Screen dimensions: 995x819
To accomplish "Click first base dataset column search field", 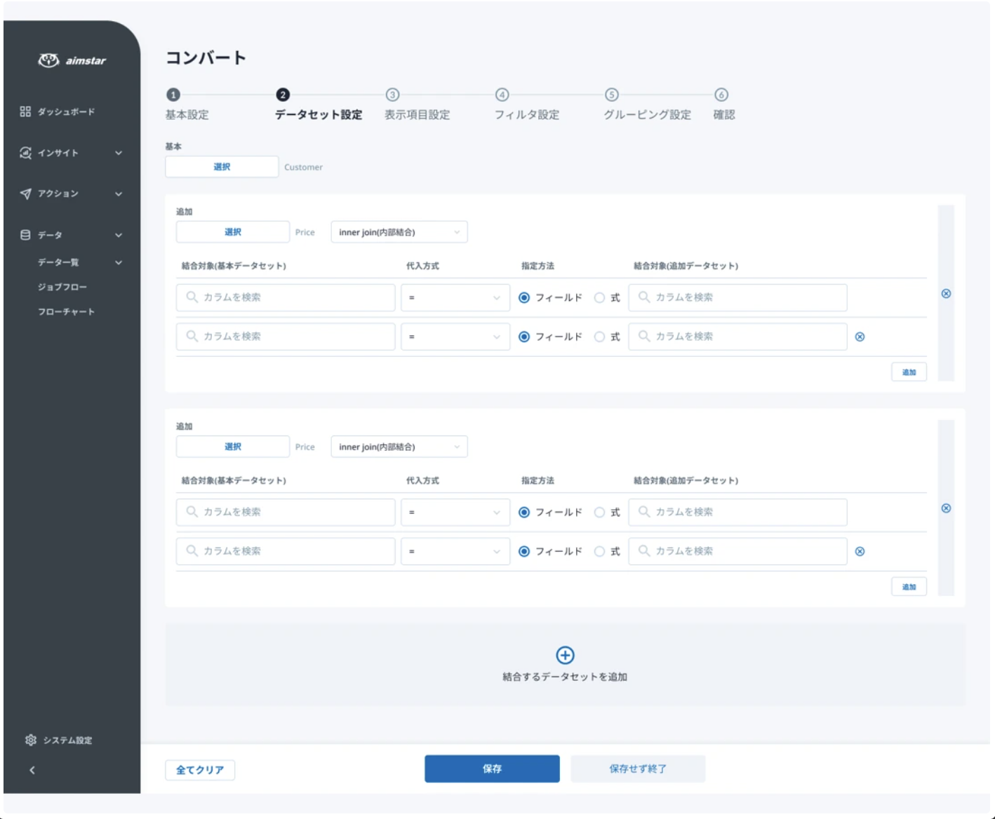I will (286, 298).
